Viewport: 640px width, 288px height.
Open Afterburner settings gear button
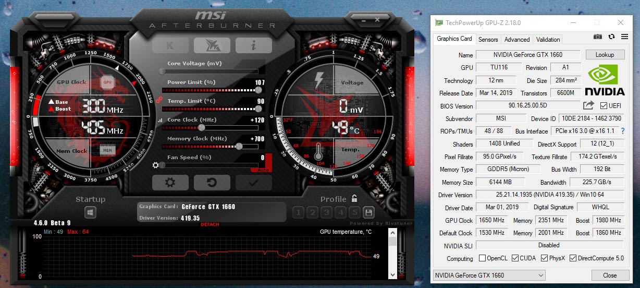170,183
